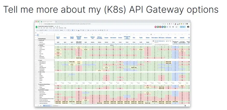Go back in the browser
This screenshot has width=227, height=110.
click(x=36, y=24)
